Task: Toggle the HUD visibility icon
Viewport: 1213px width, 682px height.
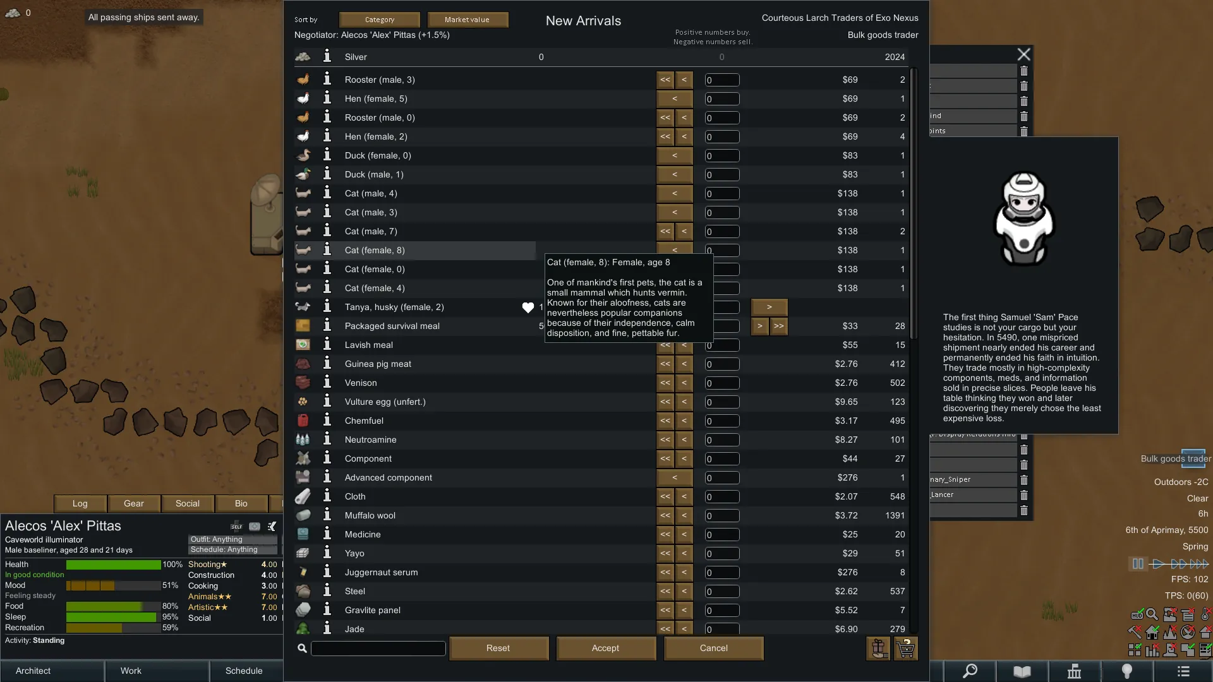Action: [x=1137, y=614]
